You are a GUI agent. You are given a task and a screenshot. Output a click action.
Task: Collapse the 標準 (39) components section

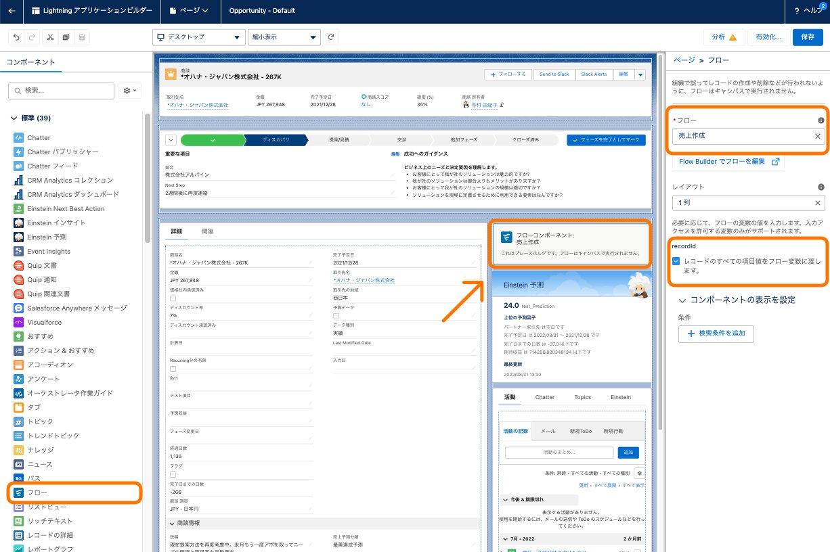(15, 118)
